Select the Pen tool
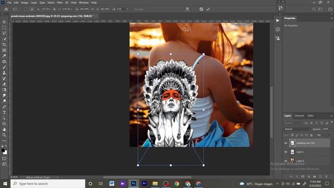Viewport: 334px width, 188px height. click(4, 107)
